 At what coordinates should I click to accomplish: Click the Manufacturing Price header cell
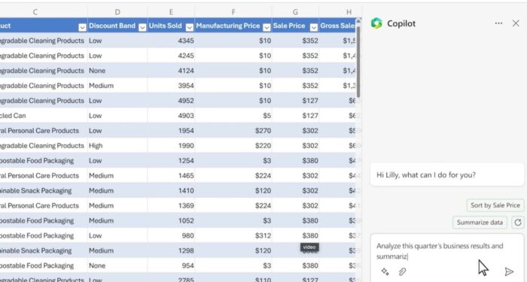pos(233,26)
